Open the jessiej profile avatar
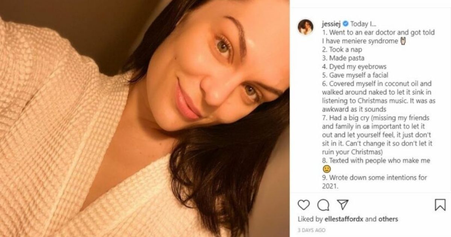The width and height of the screenshot is (451, 237). coord(306,27)
